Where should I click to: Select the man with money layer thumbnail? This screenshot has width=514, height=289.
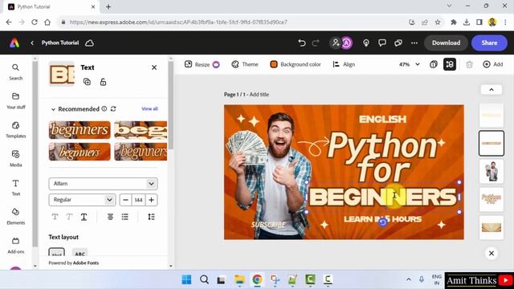pyautogui.click(x=492, y=172)
